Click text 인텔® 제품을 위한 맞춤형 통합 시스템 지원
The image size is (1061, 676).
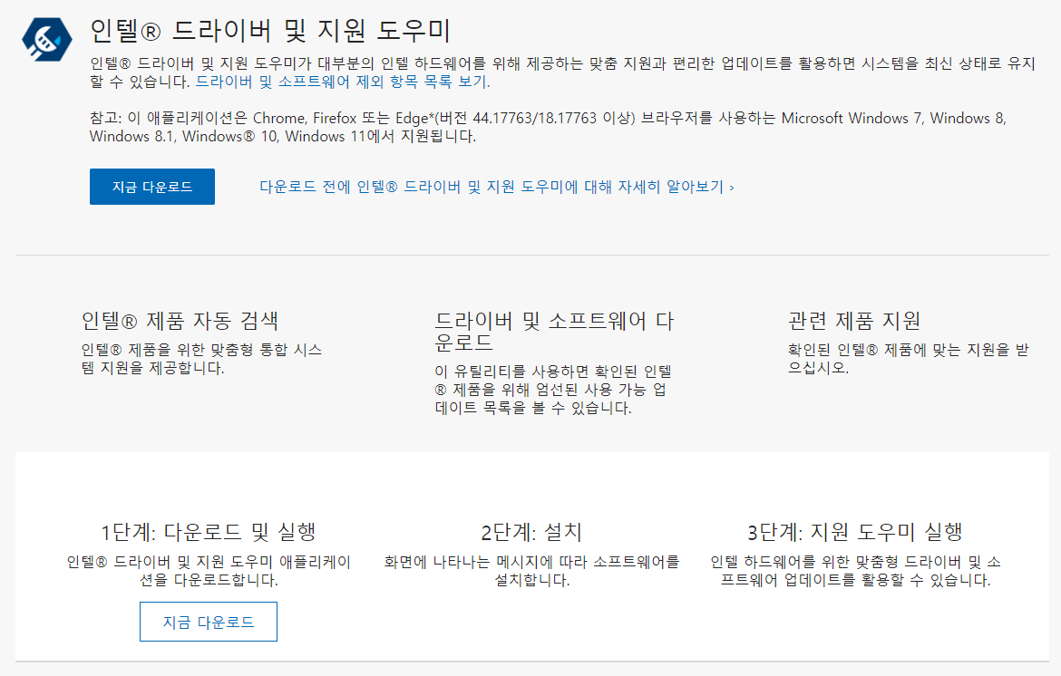(x=201, y=359)
